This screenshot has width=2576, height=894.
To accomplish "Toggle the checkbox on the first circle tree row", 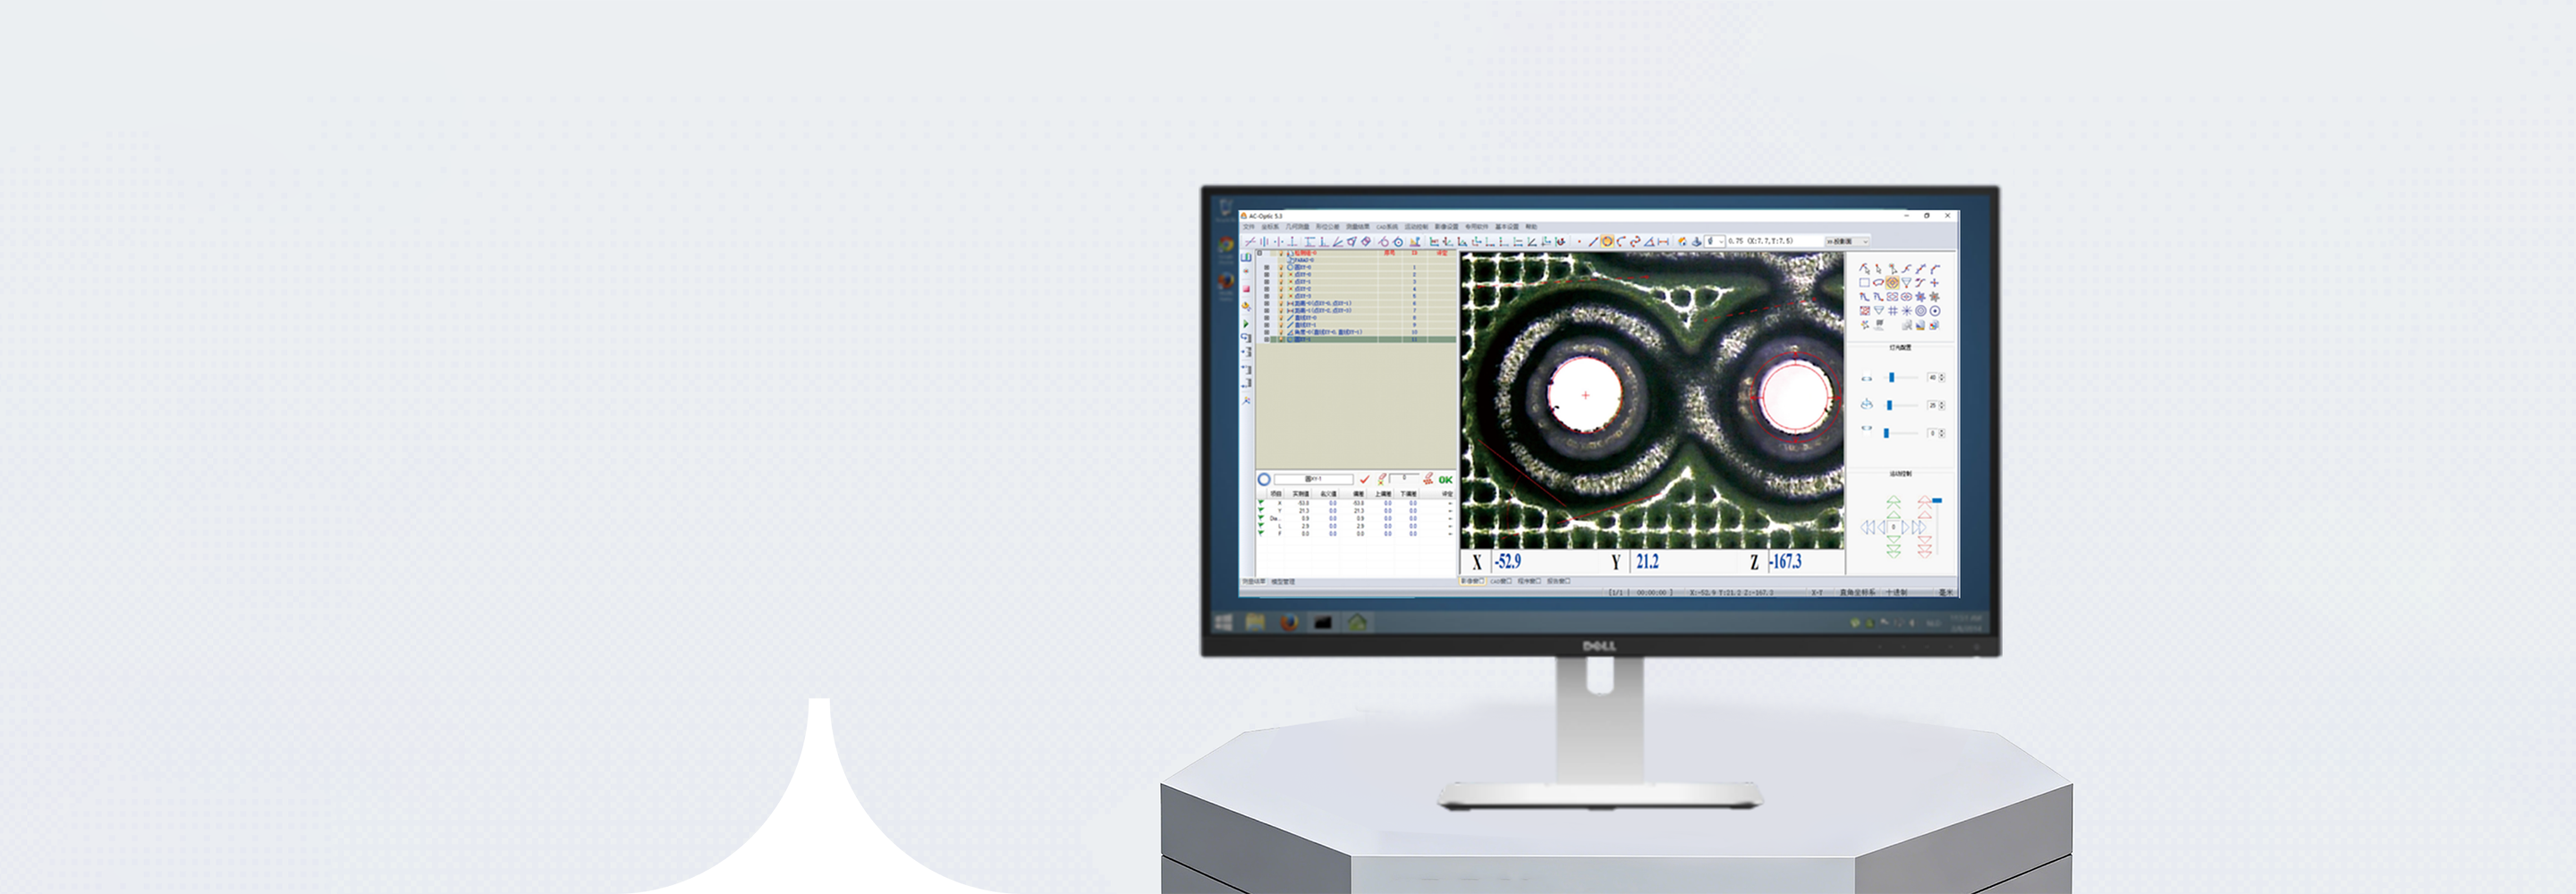I will [1267, 268].
